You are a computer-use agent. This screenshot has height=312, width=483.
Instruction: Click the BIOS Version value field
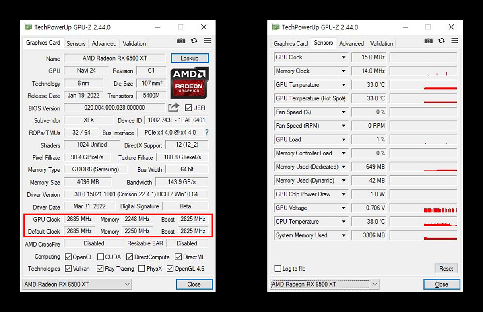114,108
